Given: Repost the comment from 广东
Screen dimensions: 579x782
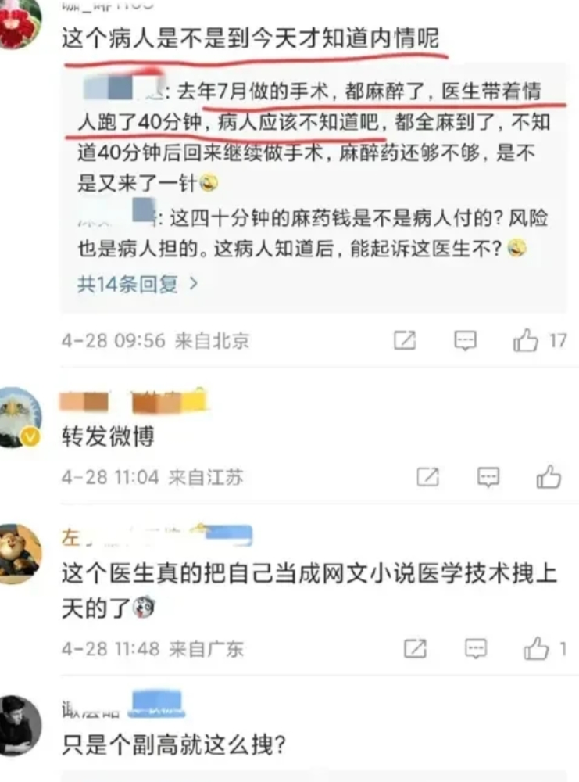Looking at the screenshot, I should click(415, 649).
